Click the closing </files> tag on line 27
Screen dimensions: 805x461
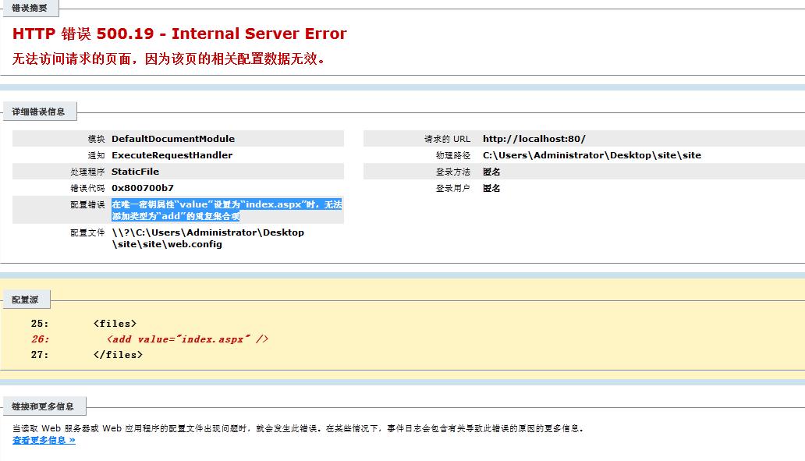pos(118,355)
